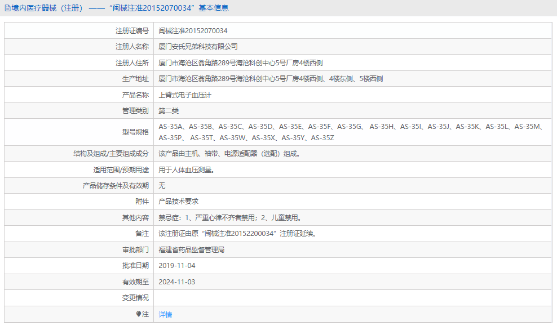Viewport: 557px width, 326px height.
Task: Click the 适用范围/预期用途 row label
Action: [x=121, y=170]
